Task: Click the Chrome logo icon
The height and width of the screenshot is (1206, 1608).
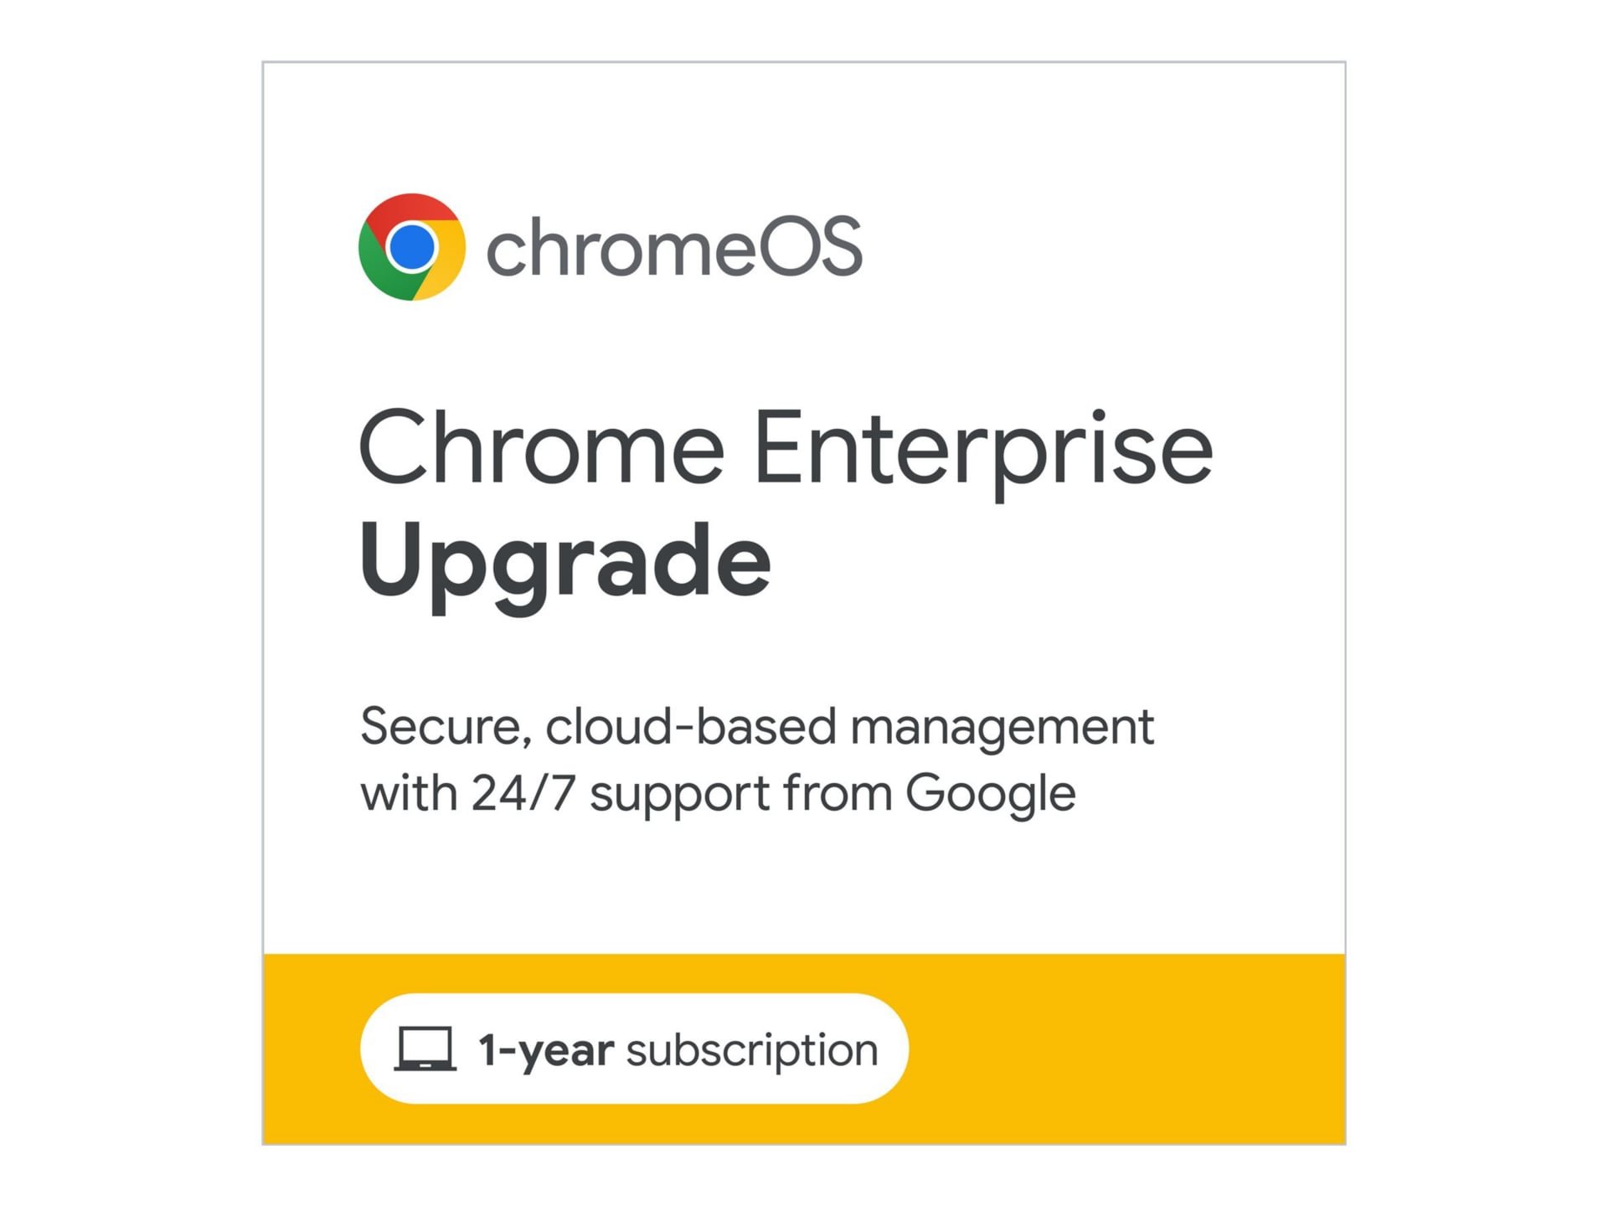Action: click(x=411, y=247)
